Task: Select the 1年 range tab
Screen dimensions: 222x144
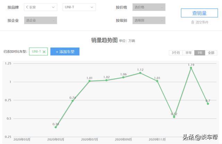Action: pos(200,53)
